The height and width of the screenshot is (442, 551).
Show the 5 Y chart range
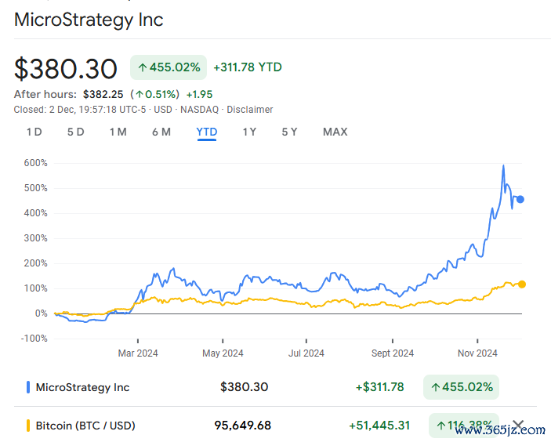point(289,132)
